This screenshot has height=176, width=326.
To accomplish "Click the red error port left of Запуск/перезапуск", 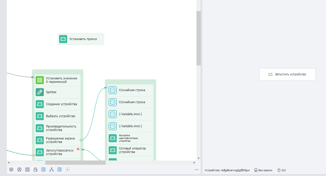I will click(x=34, y=155).
